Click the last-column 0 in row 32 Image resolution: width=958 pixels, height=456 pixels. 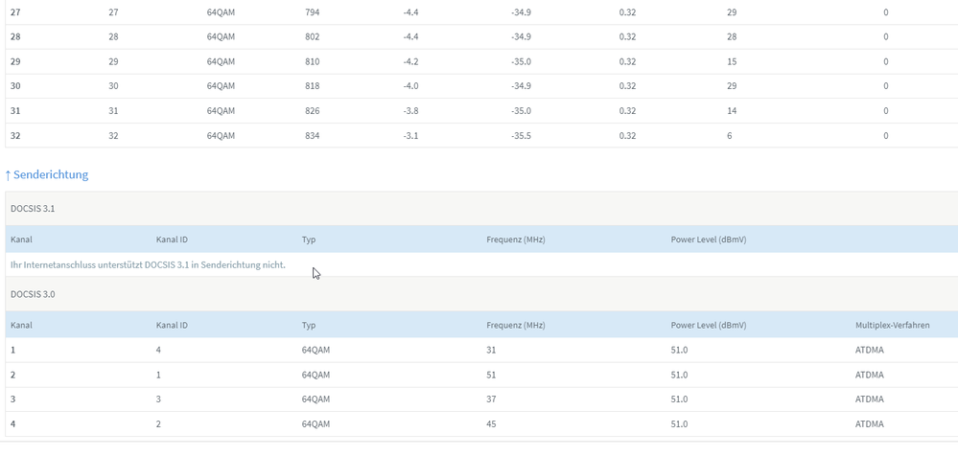[x=885, y=135]
